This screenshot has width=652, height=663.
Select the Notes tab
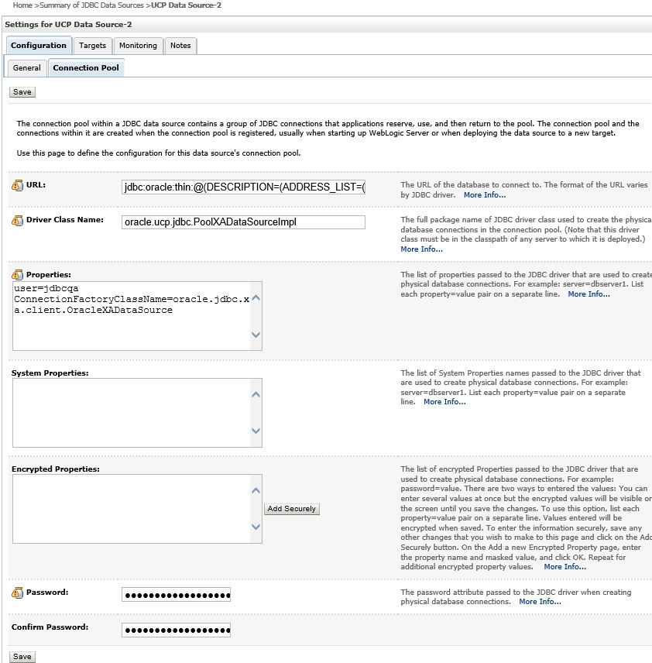(x=180, y=46)
